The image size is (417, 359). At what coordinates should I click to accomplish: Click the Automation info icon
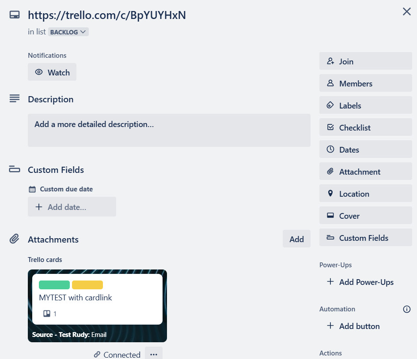point(407,309)
